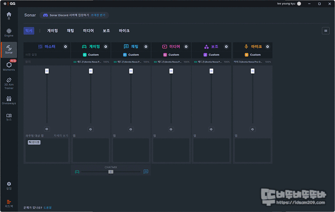Mute the 보조 channel

pyautogui.click(x=211, y=129)
